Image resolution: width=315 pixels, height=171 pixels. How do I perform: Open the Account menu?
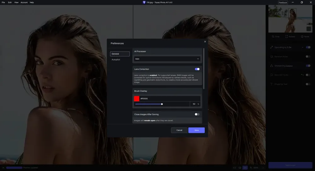pos(24,3)
